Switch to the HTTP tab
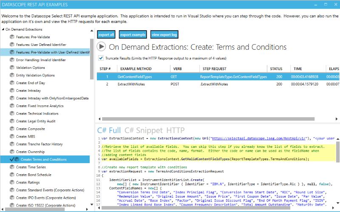 tap(176, 130)
